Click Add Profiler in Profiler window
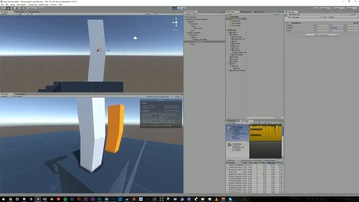 click(231, 123)
